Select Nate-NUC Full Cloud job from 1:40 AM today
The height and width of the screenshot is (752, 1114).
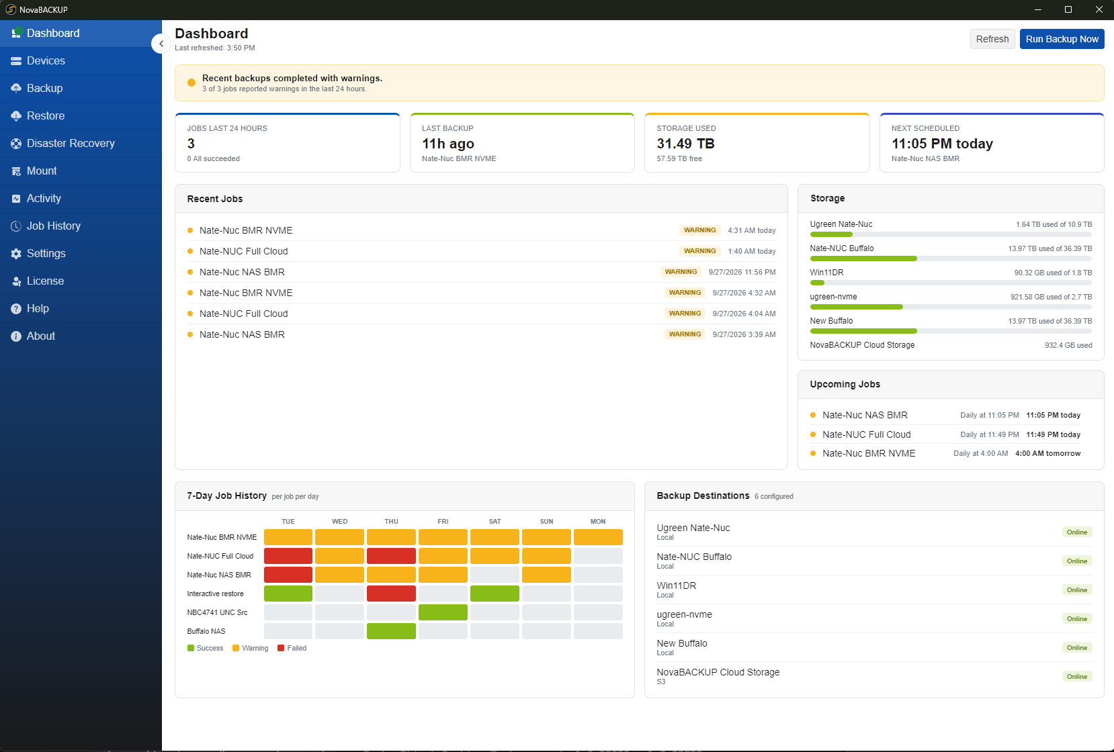tap(481, 251)
